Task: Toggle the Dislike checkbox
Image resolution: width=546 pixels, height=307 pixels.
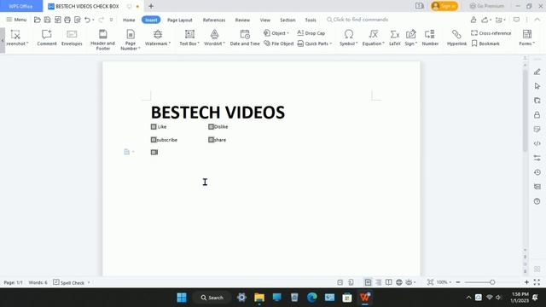Action: pyautogui.click(x=211, y=127)
